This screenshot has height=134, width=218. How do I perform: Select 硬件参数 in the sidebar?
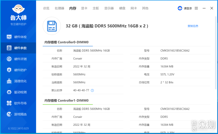18,48
